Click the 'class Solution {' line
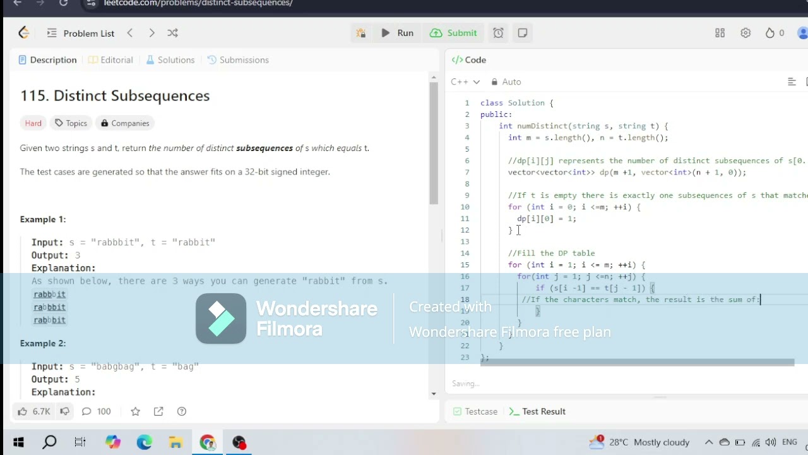This screenshot has width=808, height=455. pos(516,103)
